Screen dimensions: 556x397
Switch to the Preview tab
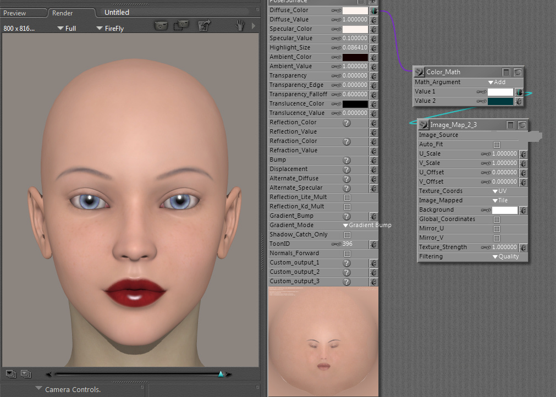click(15, 13)
